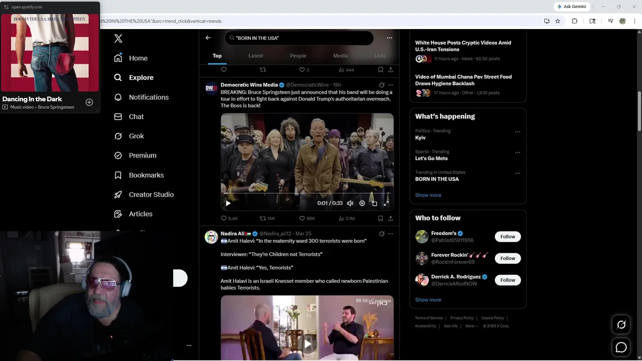Open Grok action on Democratic Wins post

click(x=382, y=85)
